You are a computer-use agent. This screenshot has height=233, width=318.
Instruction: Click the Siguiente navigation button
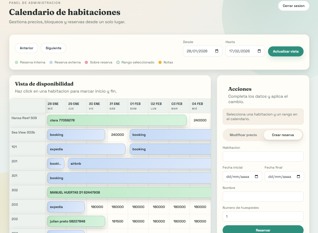53,48
